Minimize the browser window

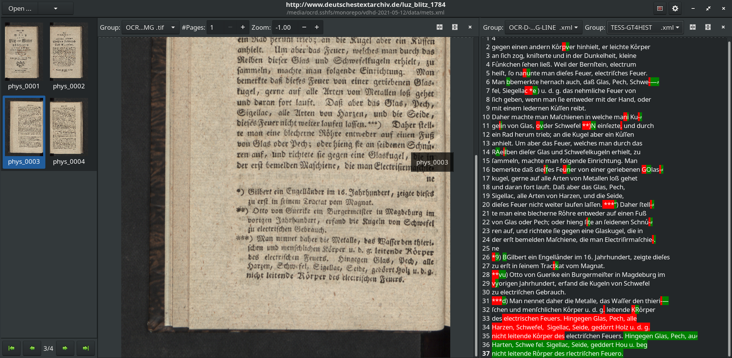pyautogui.click(x=693, y=8)
